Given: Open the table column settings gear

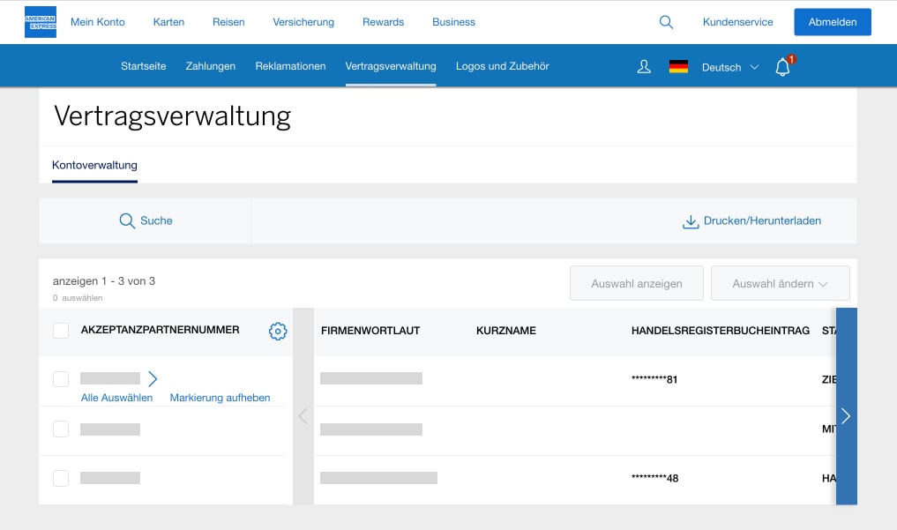Looking at the screenshot, I should 278,331.
